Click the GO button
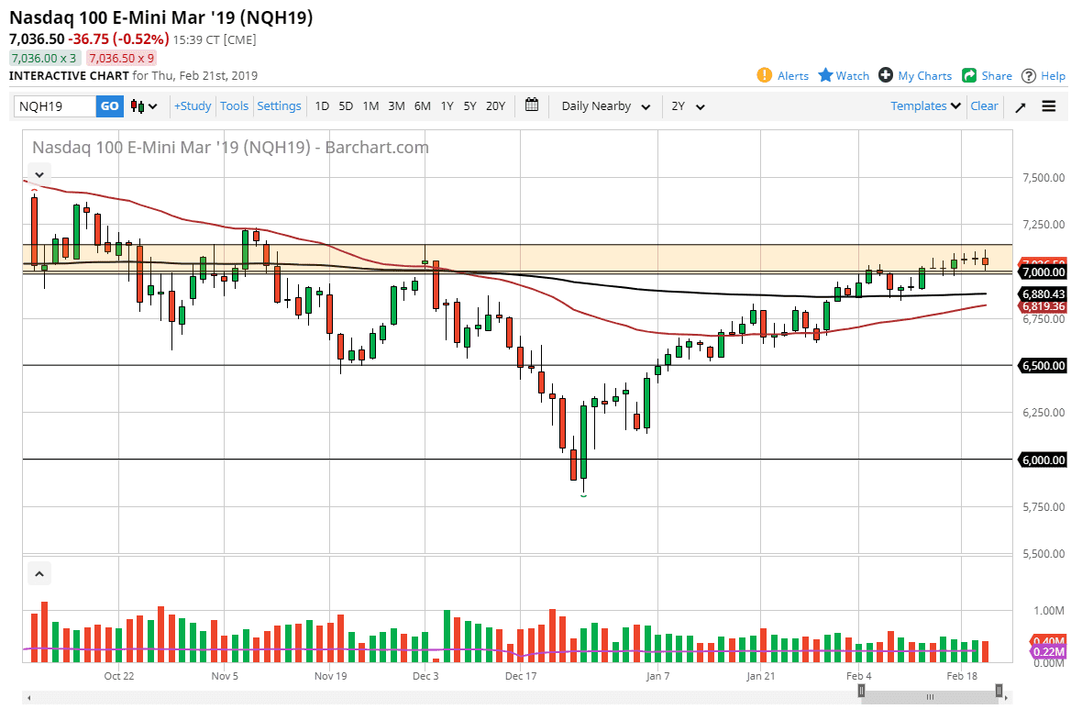 pos(109,106)
